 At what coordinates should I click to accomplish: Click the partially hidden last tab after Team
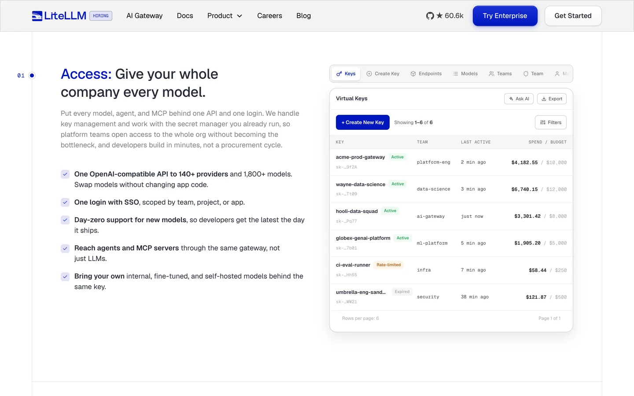tap(560, 74)
